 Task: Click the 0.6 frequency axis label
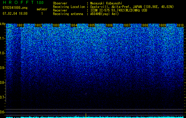coord(2,112)
